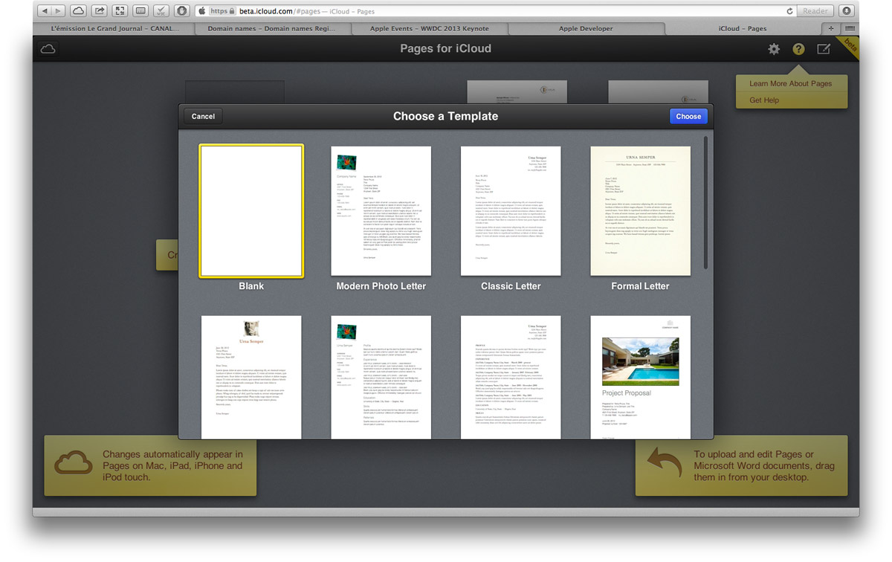Go back with Safari's back arrow
Image resolution: width=892 pixels, height=562 pixels.
click(44, 11)
